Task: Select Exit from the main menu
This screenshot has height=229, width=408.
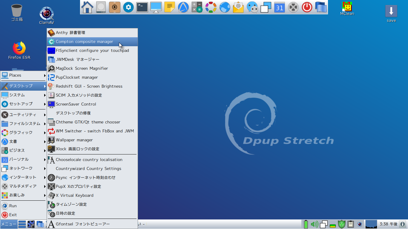Action: click(x=23, y=215)
